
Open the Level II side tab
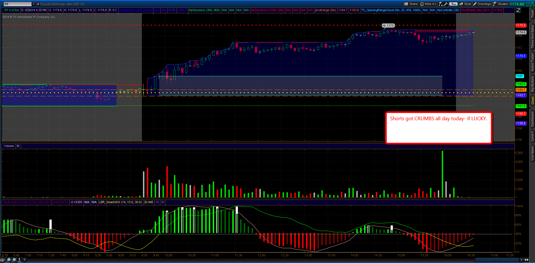pyautogui.click(x=532, y=136)
